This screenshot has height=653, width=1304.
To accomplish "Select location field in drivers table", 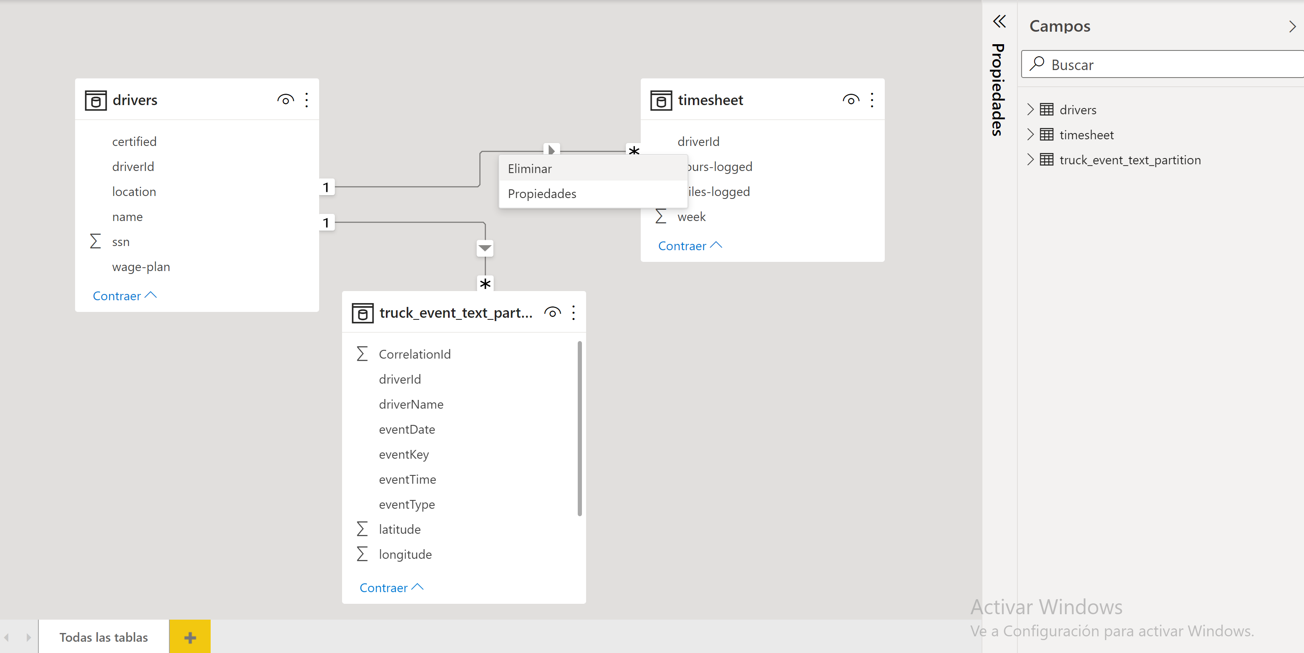I will point(134,192).
